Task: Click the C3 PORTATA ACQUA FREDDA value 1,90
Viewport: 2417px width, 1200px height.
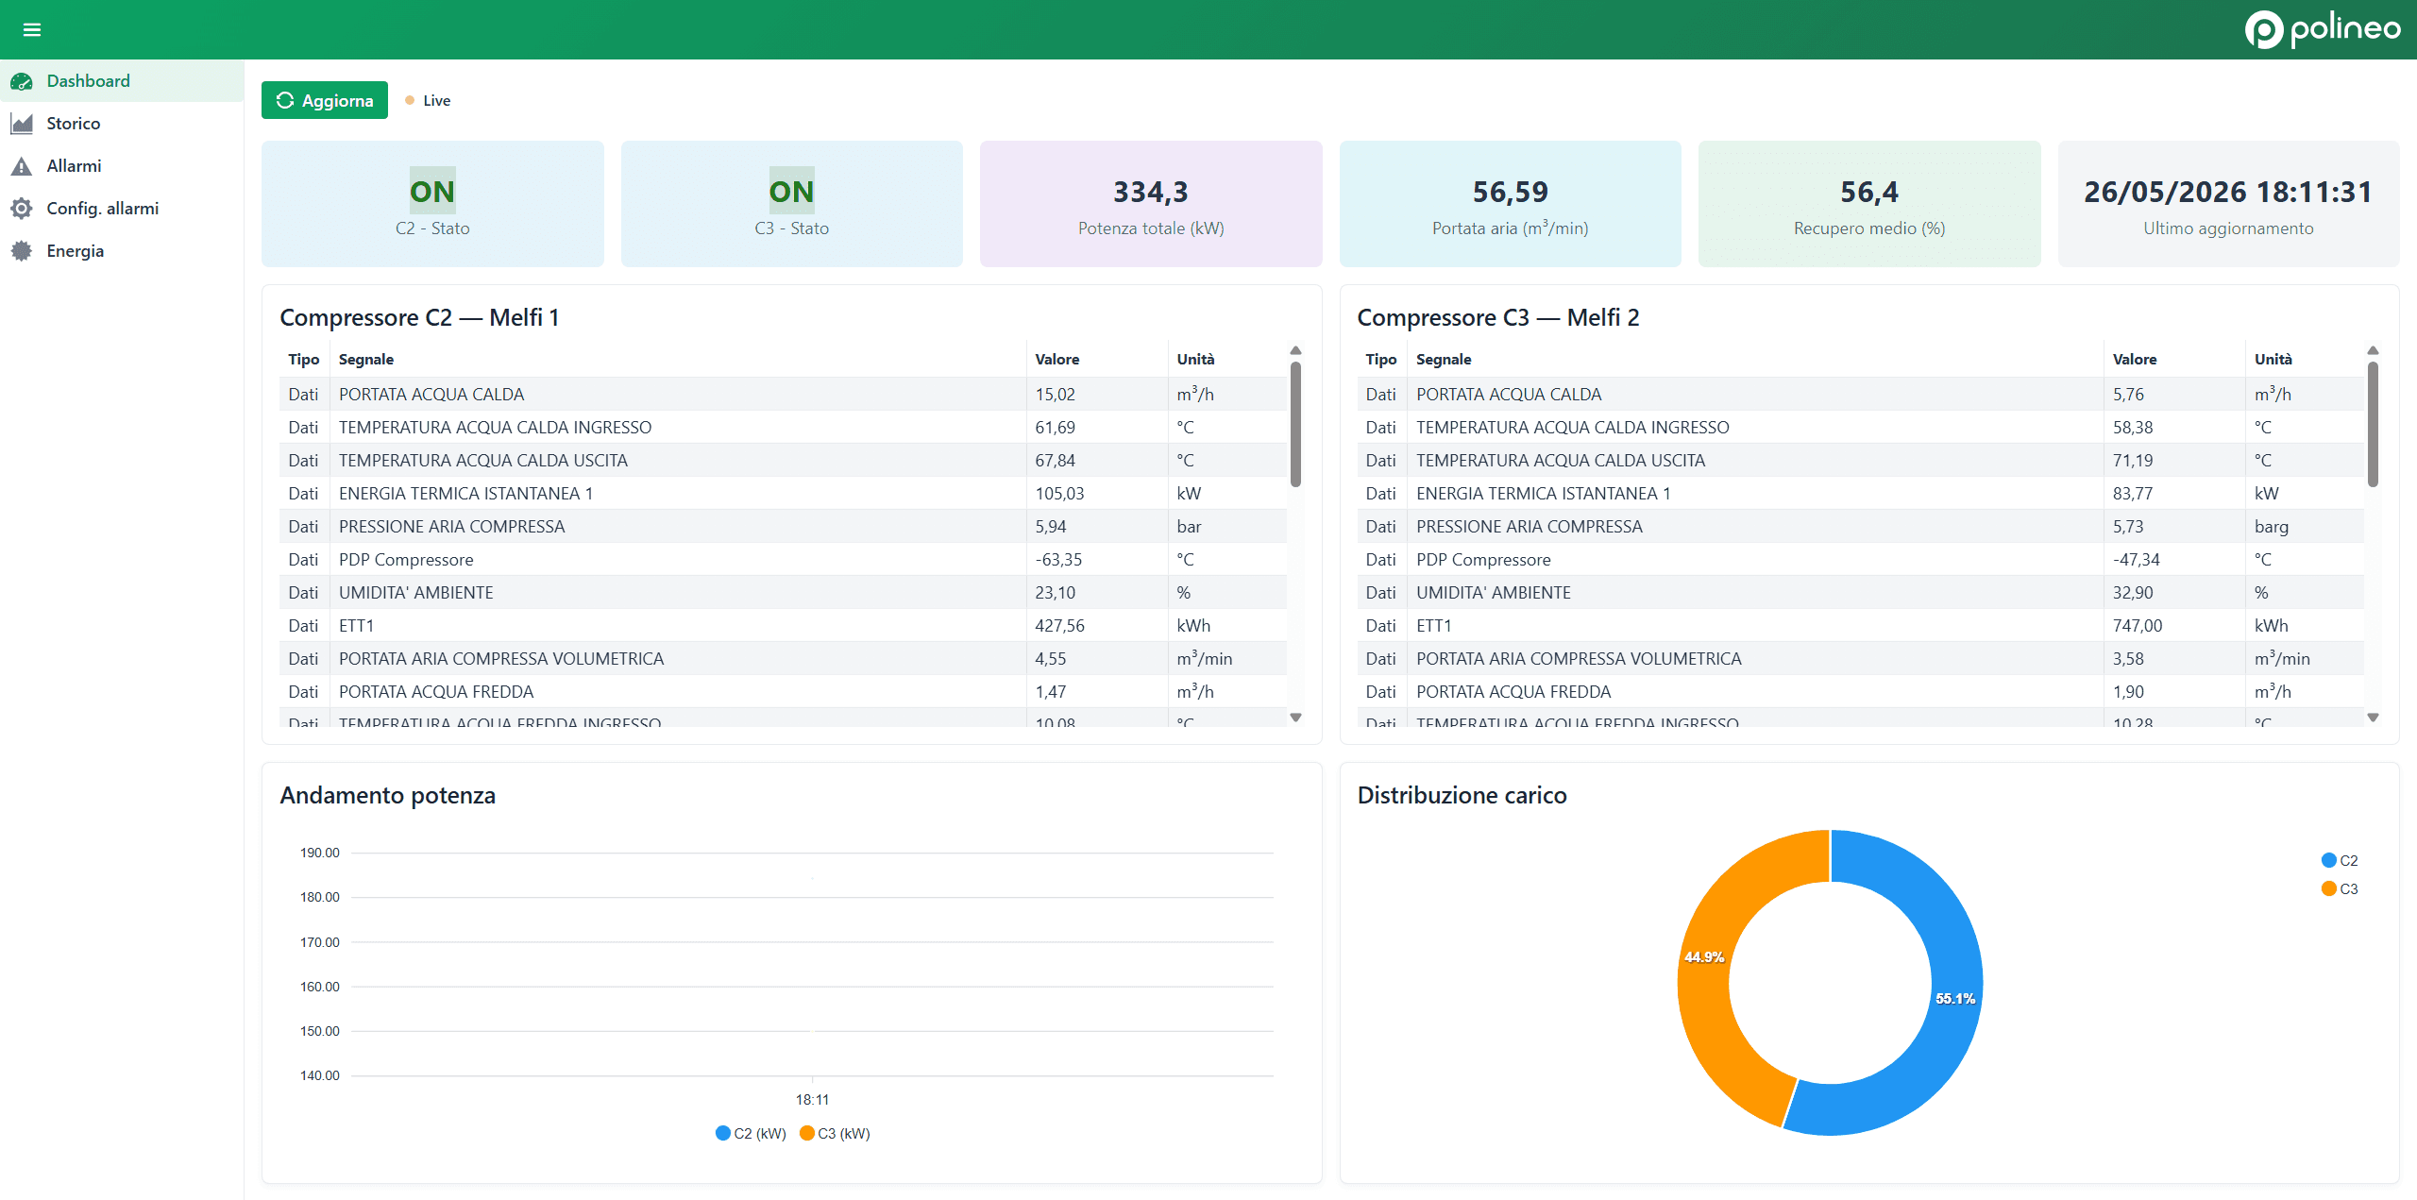Action: [2129, 692]
